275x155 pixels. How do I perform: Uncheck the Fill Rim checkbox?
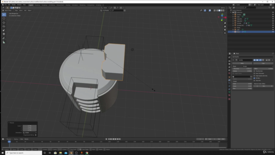point(254,78)
